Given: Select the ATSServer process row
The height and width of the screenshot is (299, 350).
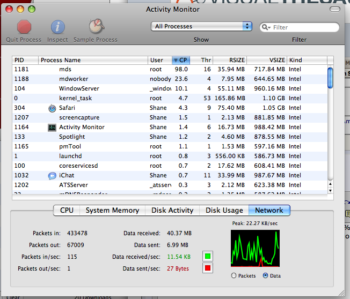Looking at the screenshot, I should [170, 185].
